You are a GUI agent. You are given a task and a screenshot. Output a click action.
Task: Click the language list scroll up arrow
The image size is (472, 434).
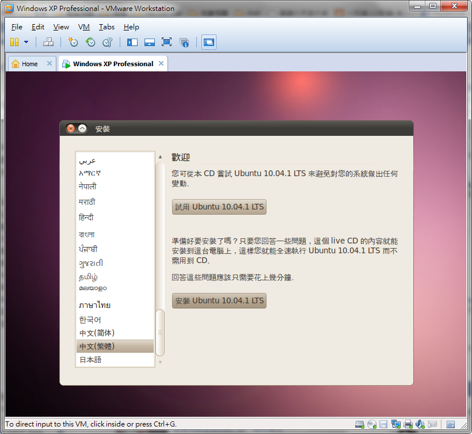(160, 157)
